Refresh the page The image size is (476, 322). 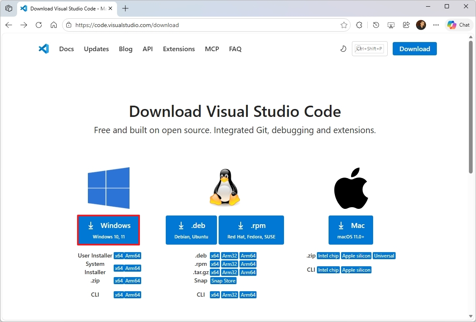pos(39,25)
